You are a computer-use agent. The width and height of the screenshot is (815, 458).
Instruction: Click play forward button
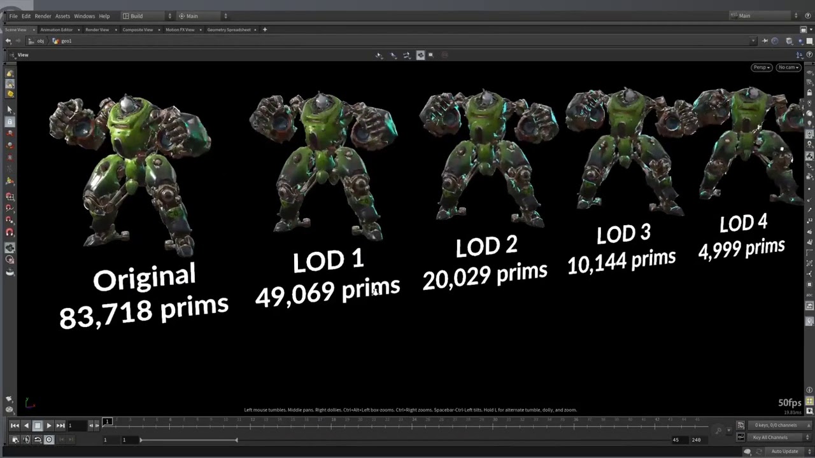click(49, 426)
